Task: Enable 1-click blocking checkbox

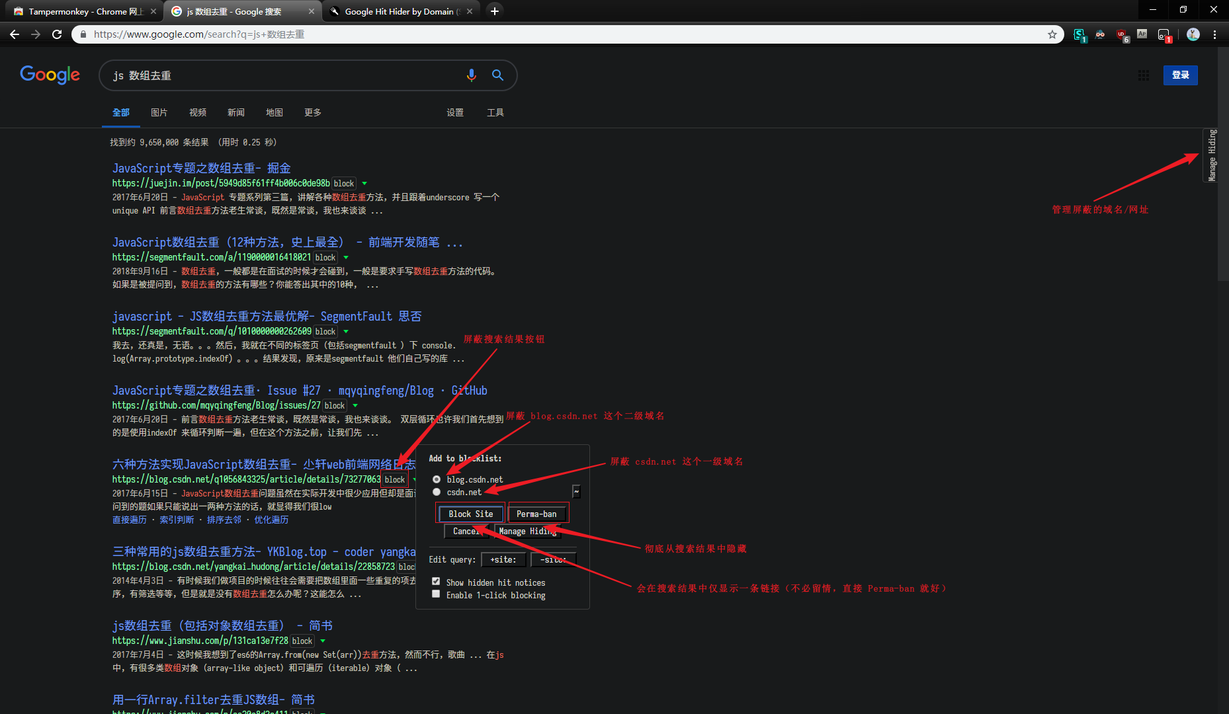Action: (436, 594)
